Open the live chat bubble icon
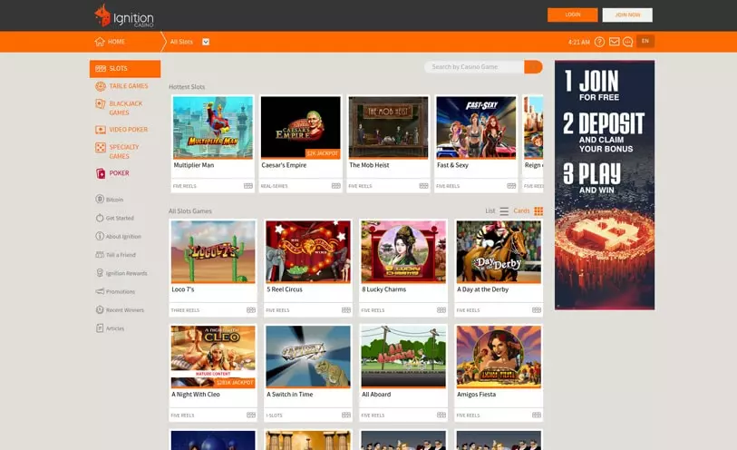 [x=627, y=42]
